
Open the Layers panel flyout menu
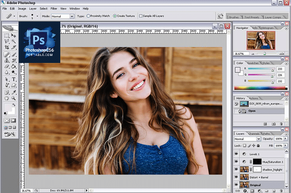286,134
